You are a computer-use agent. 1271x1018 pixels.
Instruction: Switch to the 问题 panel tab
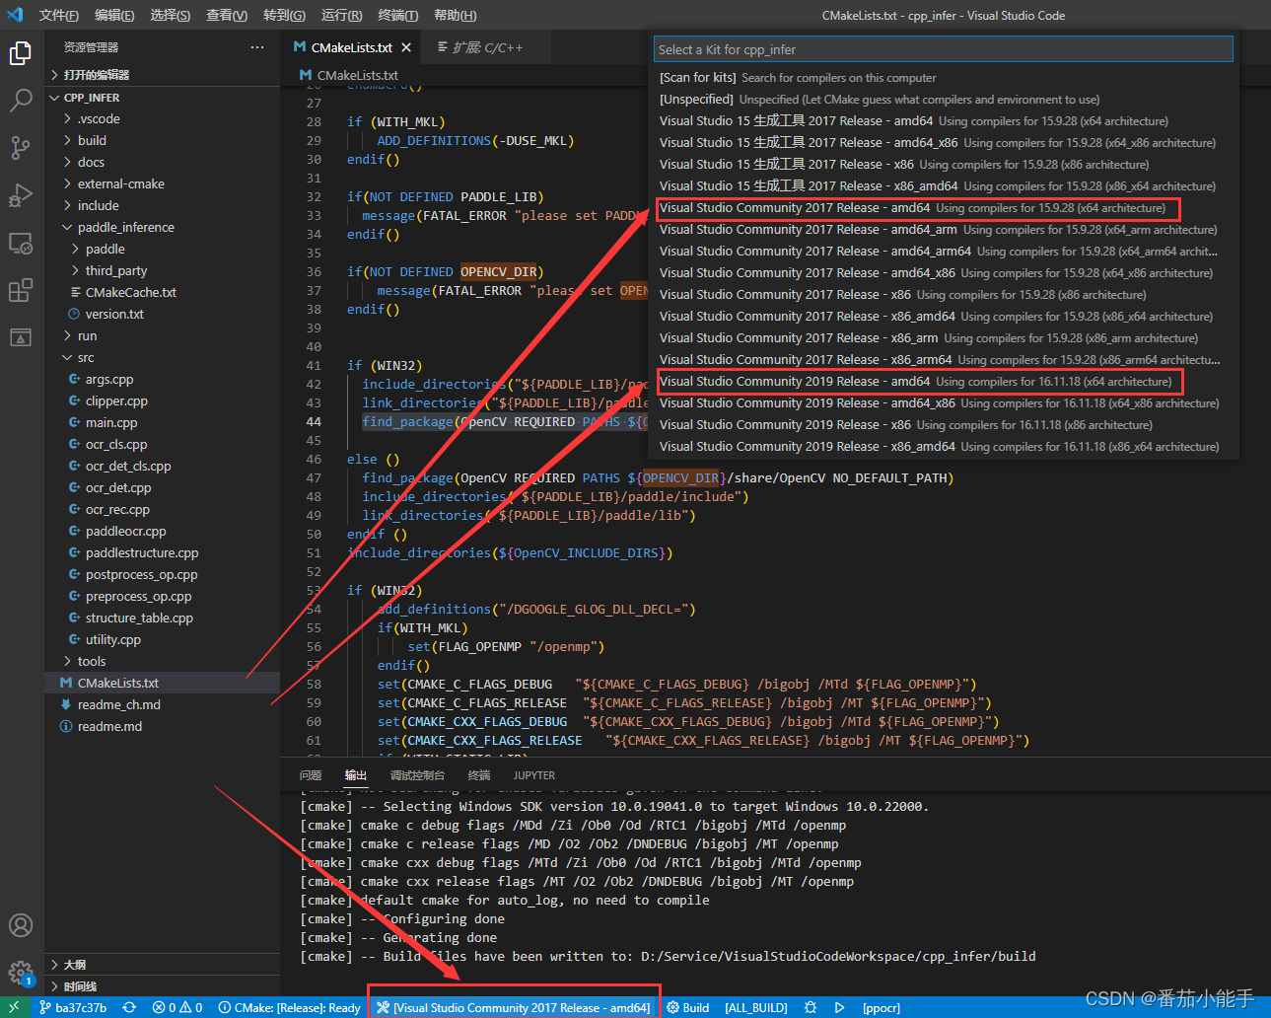pyautogui.click(x=311, y=775)
